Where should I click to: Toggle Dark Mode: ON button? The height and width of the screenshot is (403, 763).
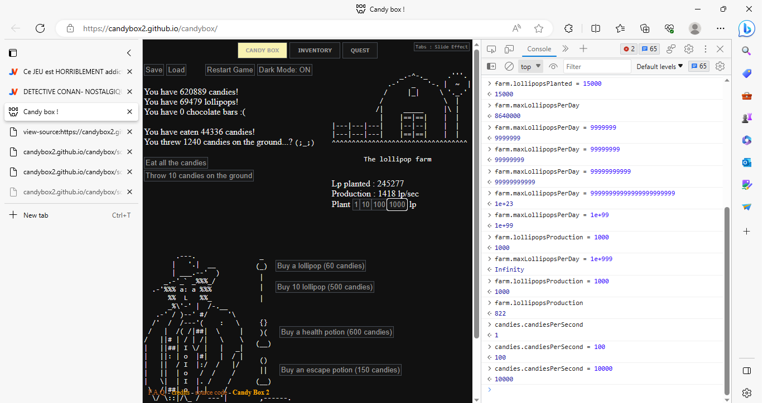pyautogui.click(x=284, y=70)
